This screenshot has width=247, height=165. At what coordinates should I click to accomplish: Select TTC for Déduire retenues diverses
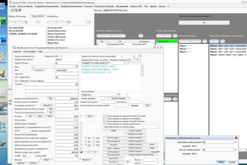coord(94,145)
